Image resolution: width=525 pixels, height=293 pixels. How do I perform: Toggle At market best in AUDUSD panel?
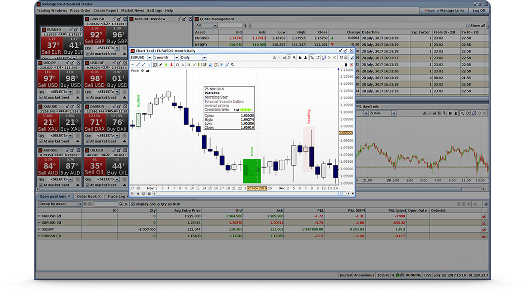[x=41, y=185]
